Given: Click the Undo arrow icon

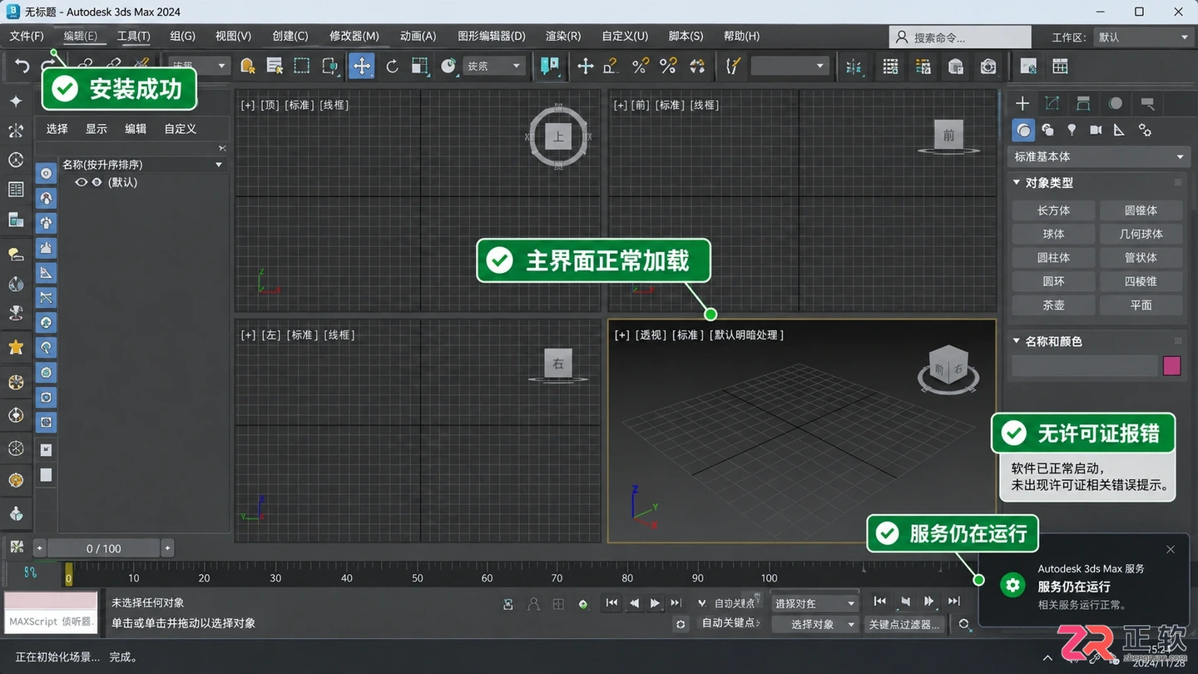Looking at the screenshot, I should (22, 66).
